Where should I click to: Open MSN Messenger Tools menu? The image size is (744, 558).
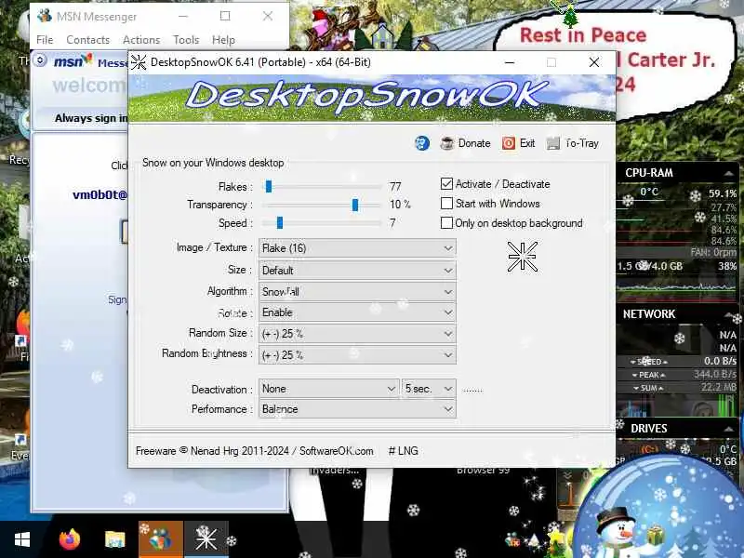pyautogui.click(x=186, y=40)
